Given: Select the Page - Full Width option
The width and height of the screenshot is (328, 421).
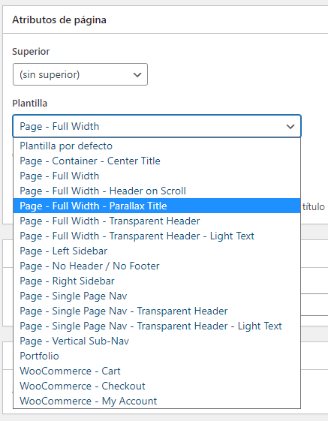Looking at the screenshot, I should (x=157, y=176).
